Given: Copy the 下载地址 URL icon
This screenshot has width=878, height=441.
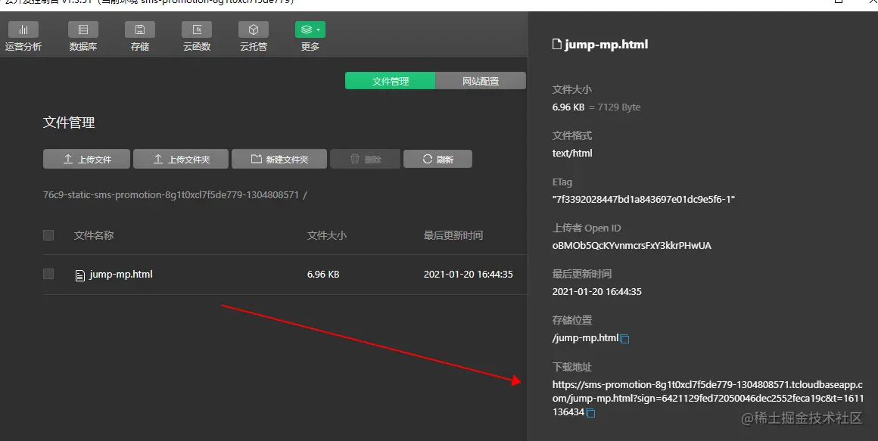Looking at the screenshot, I should tap(590, 413).
